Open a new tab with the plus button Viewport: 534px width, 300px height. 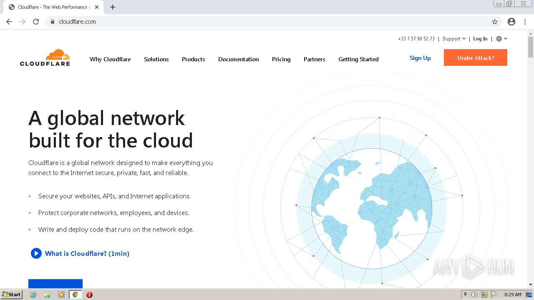(113, 7)
